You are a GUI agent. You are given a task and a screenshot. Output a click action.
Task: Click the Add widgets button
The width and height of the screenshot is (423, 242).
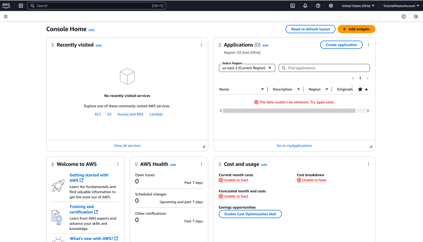356,29
